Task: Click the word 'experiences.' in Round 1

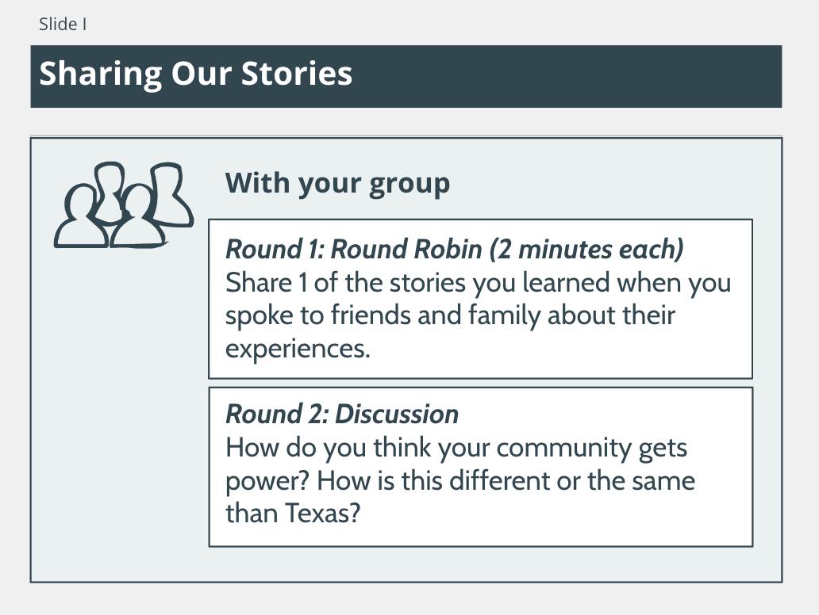Action: click(298, 349)
